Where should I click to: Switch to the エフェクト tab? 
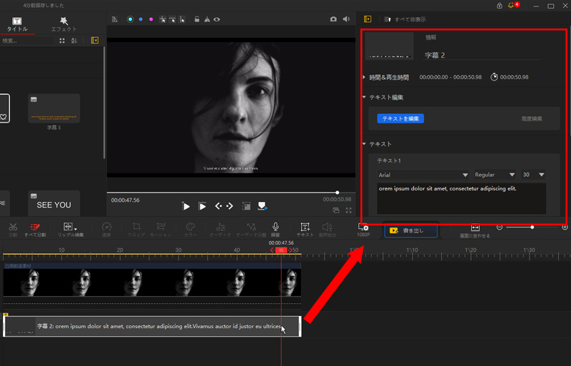coord(63,24)
